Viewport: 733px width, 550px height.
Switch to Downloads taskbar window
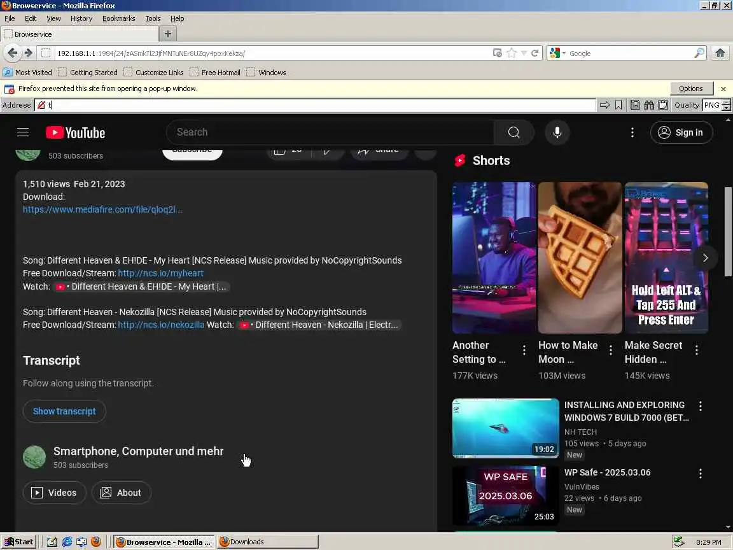click(268, 542)
